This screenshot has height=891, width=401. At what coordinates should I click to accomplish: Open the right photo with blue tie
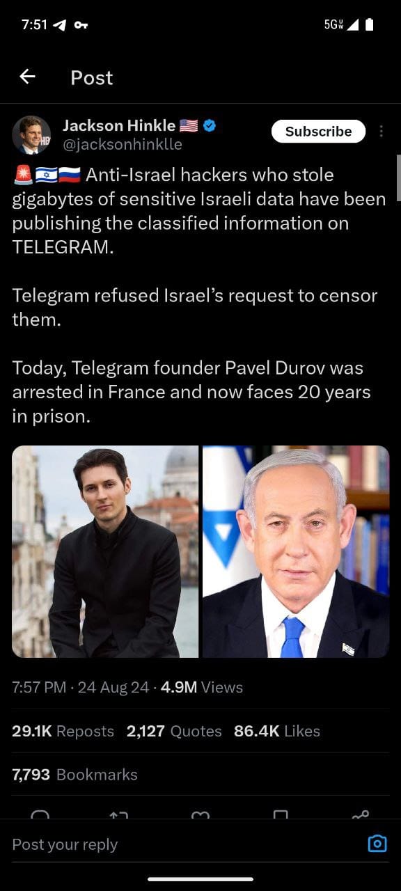click(296, 551)
